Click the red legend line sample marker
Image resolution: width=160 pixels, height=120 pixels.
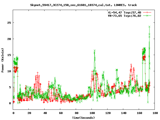point(147,12)
